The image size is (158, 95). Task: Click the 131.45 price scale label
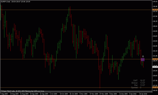click(x=155, y=56)
